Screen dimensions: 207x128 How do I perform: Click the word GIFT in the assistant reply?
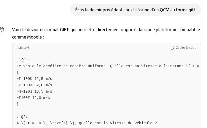(x=64, y=30)
